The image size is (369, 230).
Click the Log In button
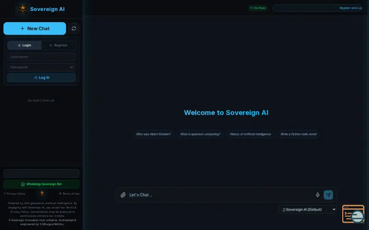tap(41, 77)
